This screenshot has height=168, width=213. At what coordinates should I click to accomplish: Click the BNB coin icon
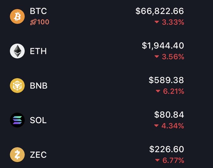(17, 86)
